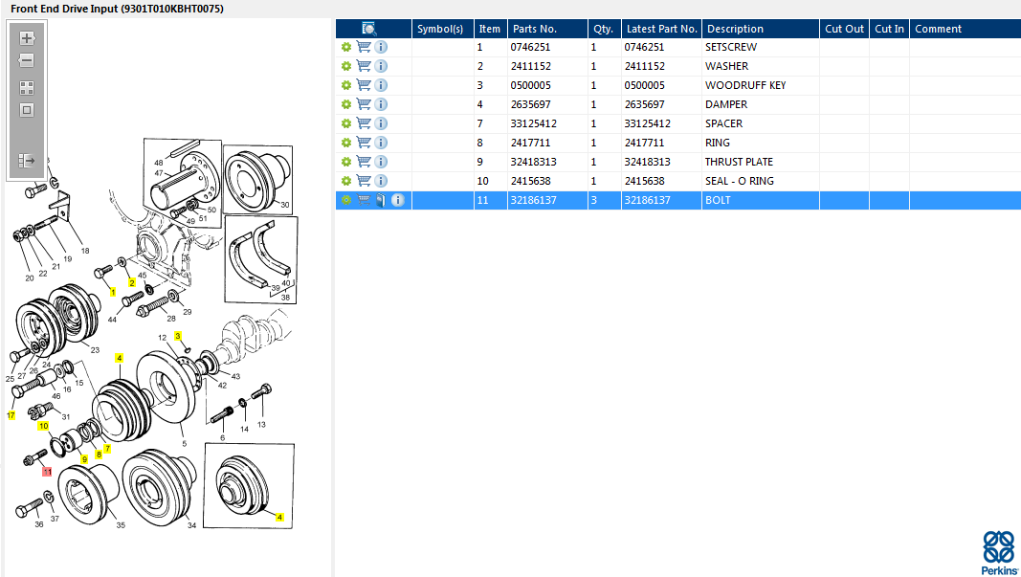Sort by the Item column header
The image size is (1021, 577).
coord(490,29)
